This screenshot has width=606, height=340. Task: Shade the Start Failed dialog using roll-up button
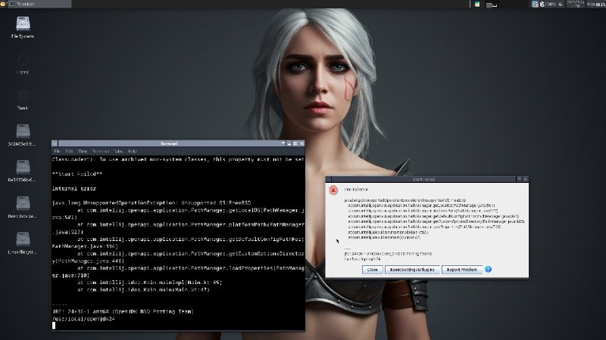[519, 179]
